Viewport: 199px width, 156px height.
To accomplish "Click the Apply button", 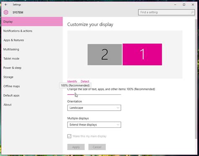I will pyautogui.click(x=76, y=147).
